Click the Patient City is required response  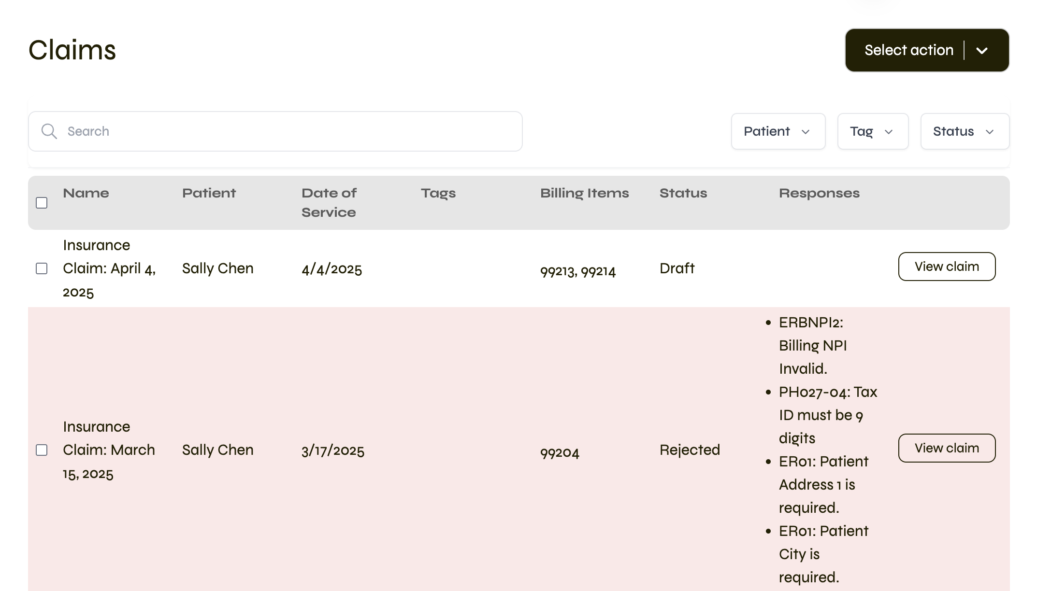pos(823,554)
